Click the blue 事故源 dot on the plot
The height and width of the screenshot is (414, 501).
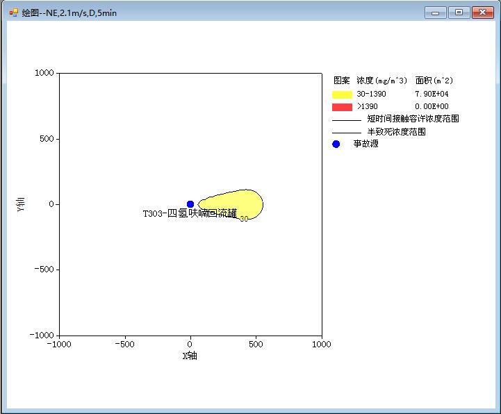[x=190, y=204]
